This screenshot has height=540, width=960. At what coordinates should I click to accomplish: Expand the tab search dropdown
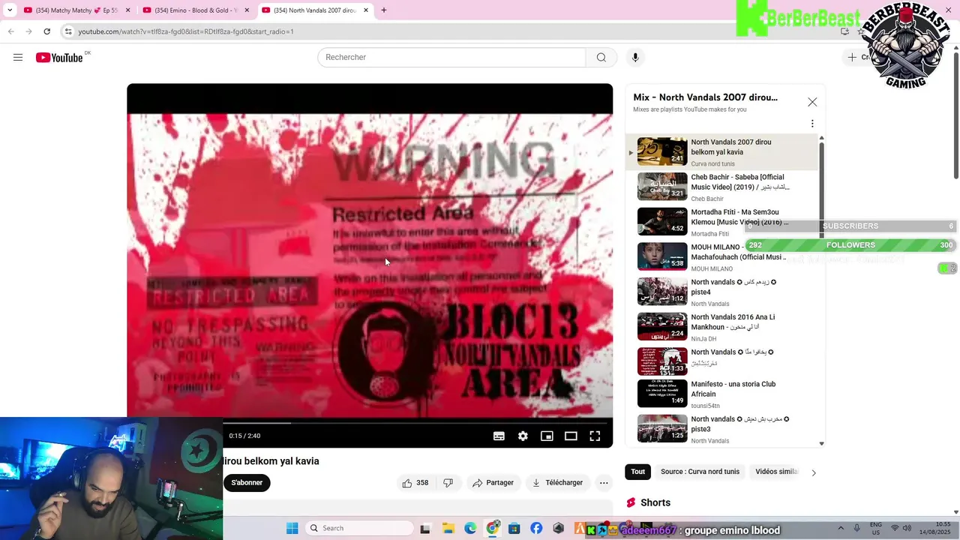pyautogui.click(x=9, y=10)
